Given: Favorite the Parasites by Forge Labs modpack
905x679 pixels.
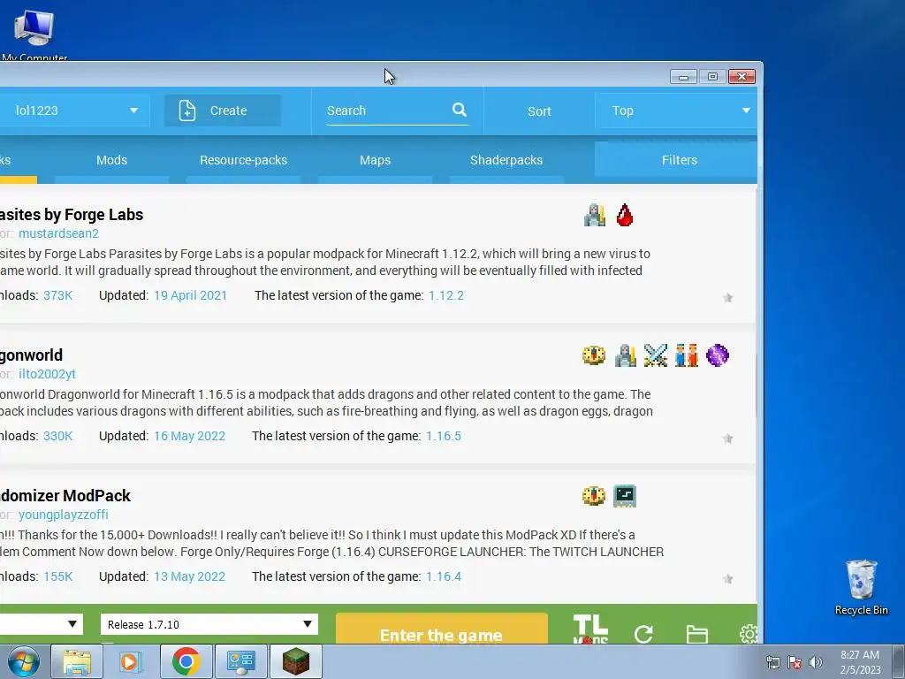Looking at the screenshot, I should (728, 298).
